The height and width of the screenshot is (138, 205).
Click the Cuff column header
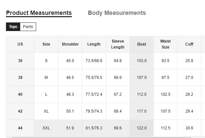[189, 44]
